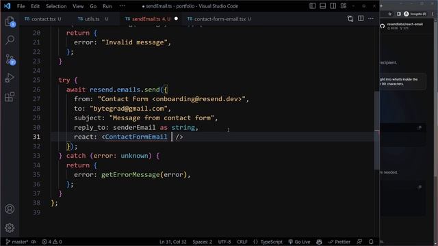Click 'ContactFormEmail' component name

(136, 137)
